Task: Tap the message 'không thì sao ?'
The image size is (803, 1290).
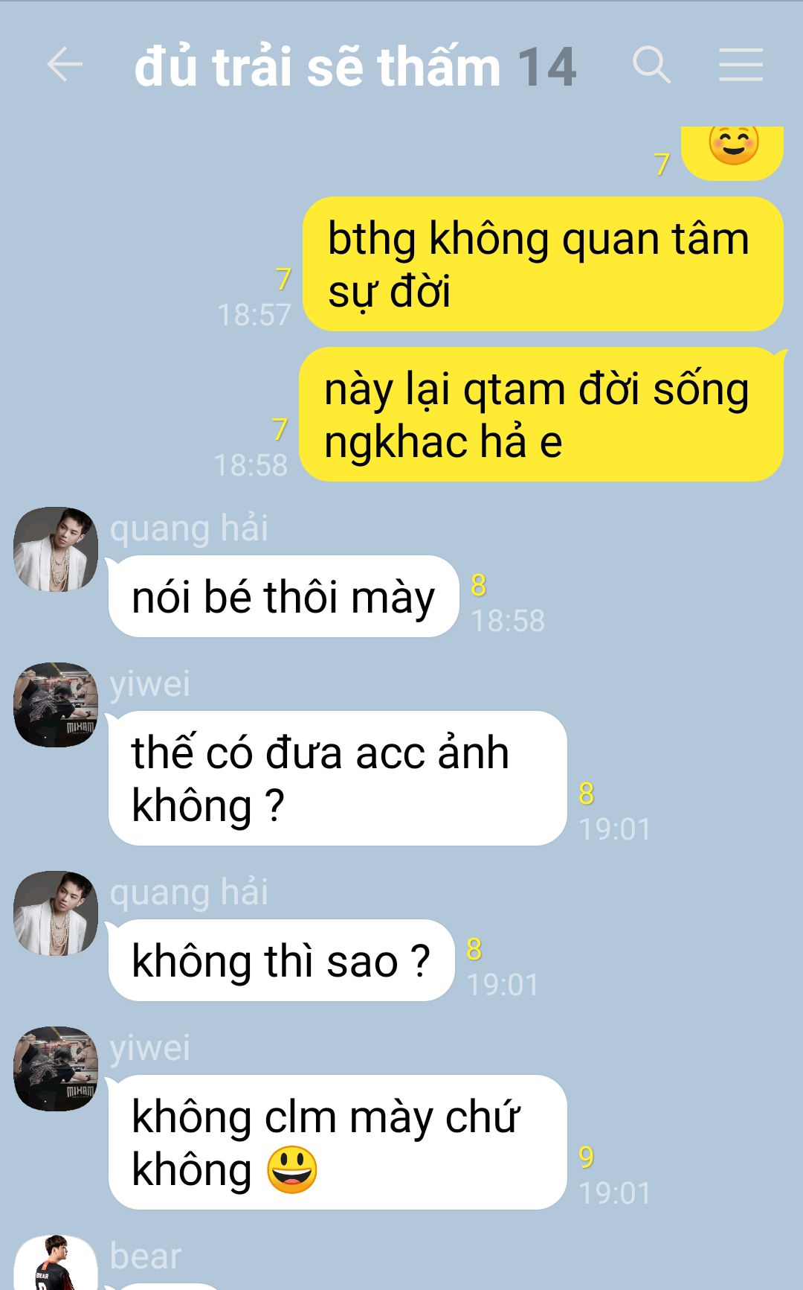Action: (x=281, y=960)
